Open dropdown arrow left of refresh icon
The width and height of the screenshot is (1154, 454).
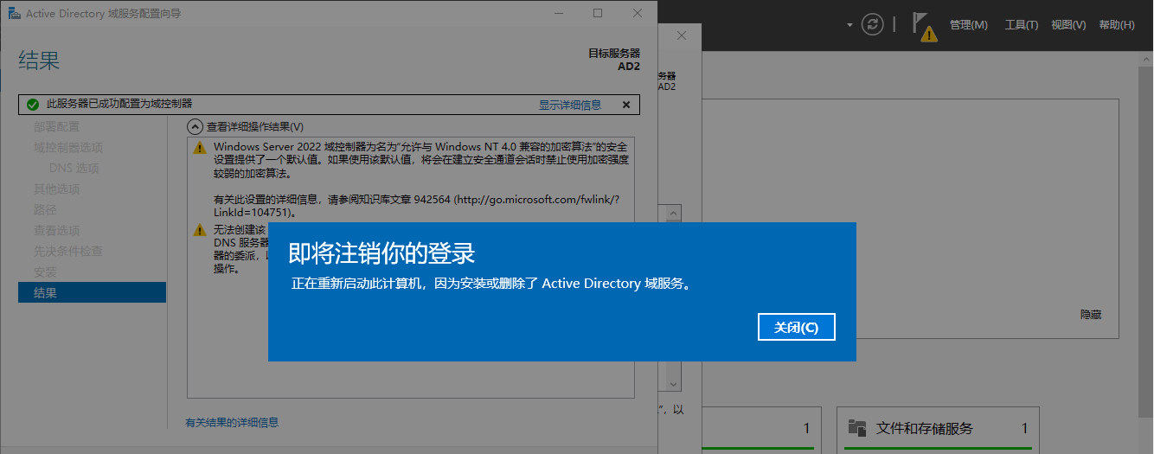(x=850, y=24)
